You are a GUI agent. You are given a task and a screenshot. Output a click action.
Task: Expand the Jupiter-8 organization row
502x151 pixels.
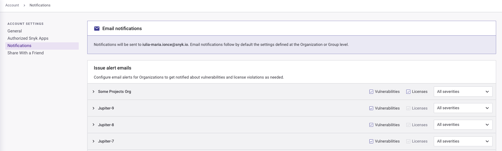click(93, 125)
